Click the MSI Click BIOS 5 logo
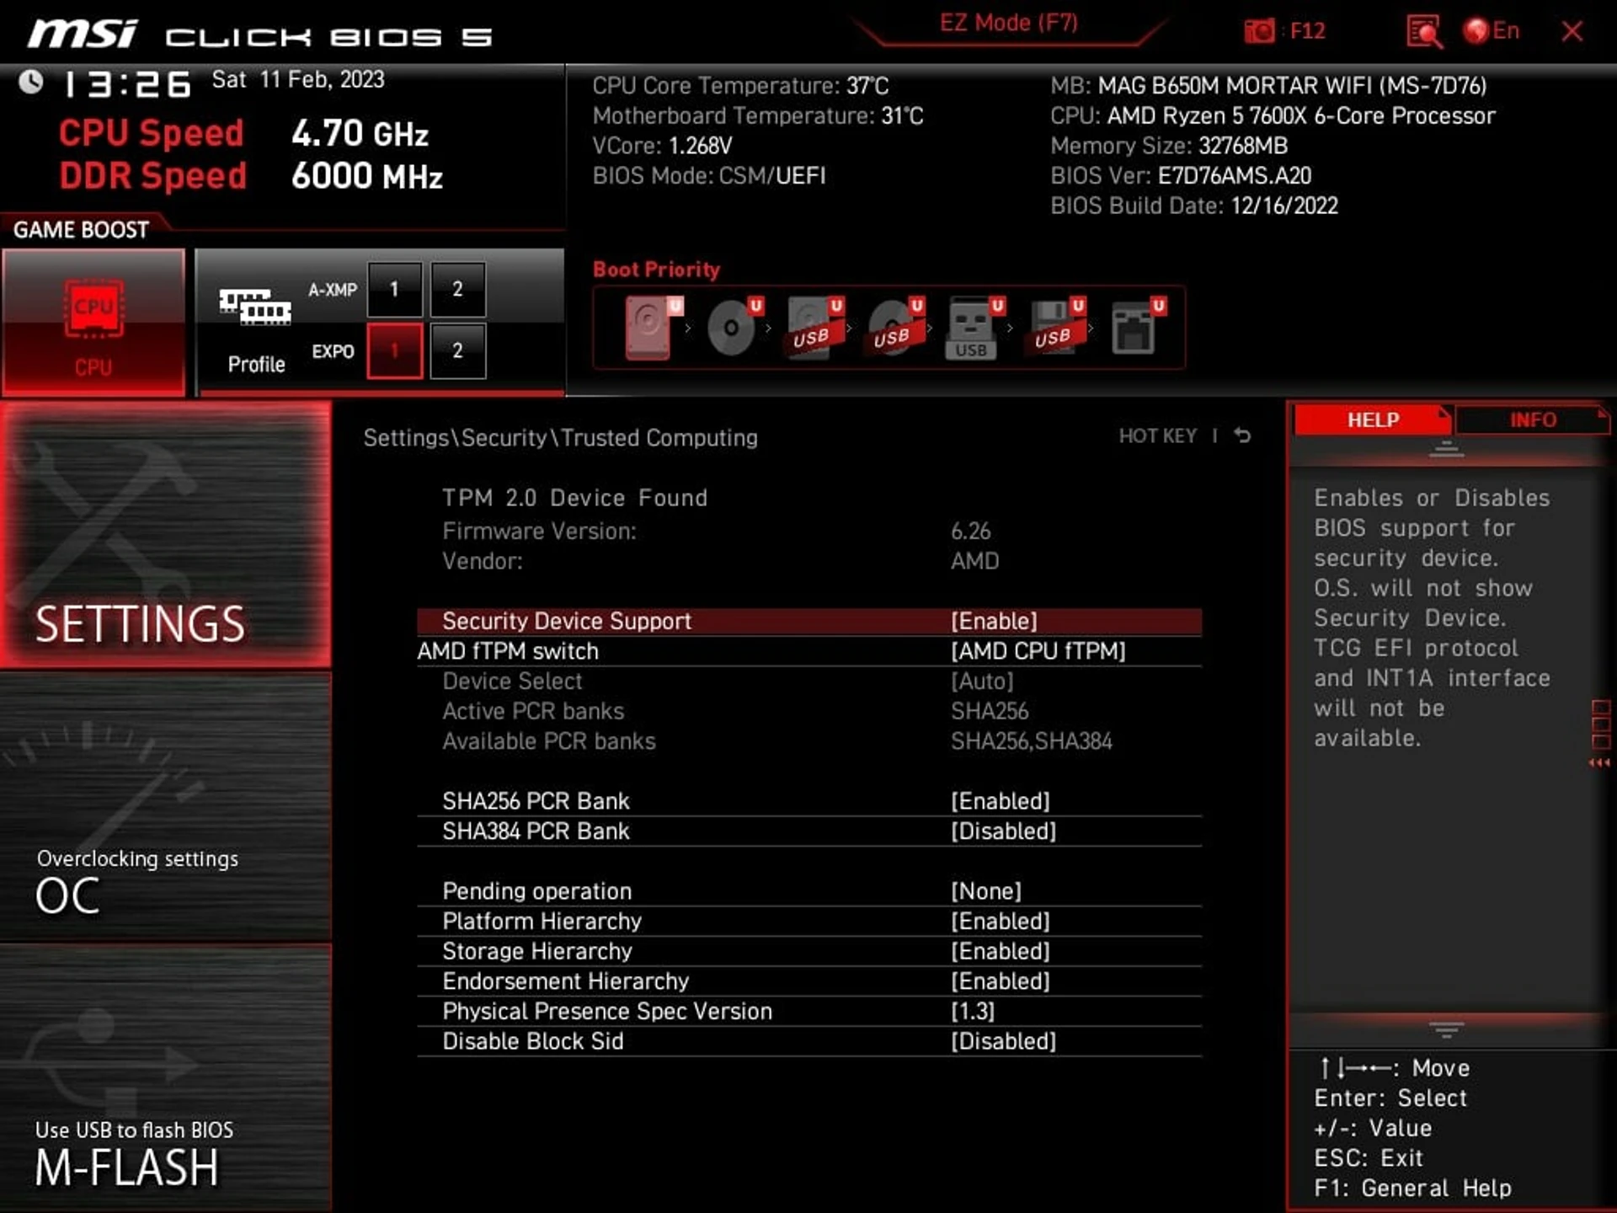The image size is (1617, 1213). [259, 35]
